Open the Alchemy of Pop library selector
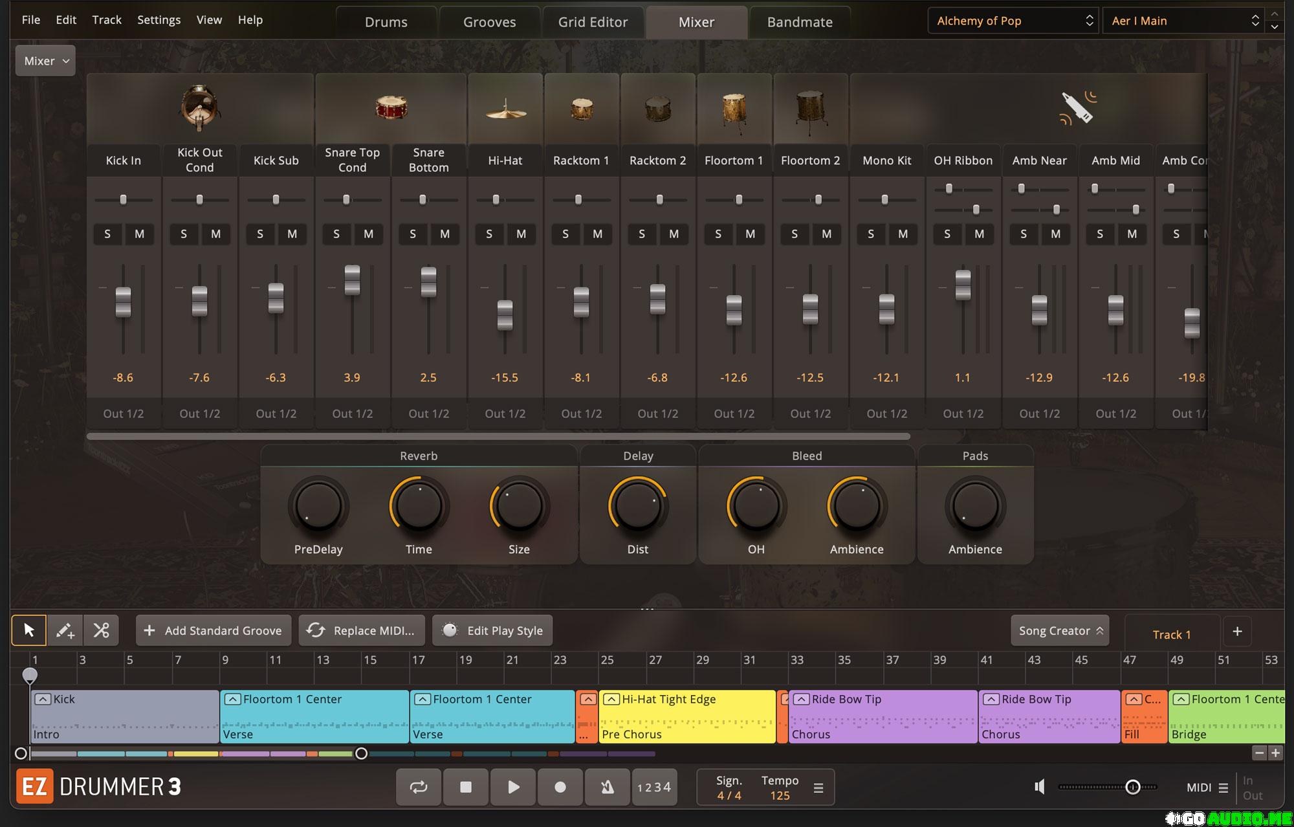The image size is (1294, 827). 1013,21
